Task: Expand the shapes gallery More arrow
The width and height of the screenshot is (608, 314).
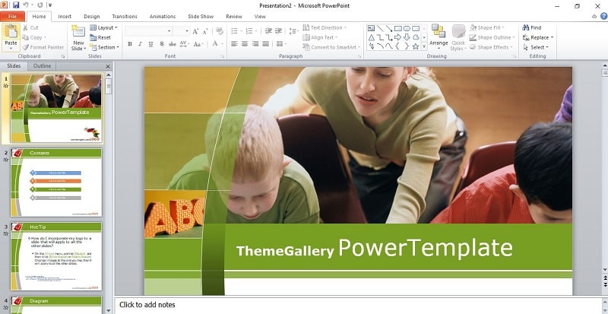Action: click(424, 46)
